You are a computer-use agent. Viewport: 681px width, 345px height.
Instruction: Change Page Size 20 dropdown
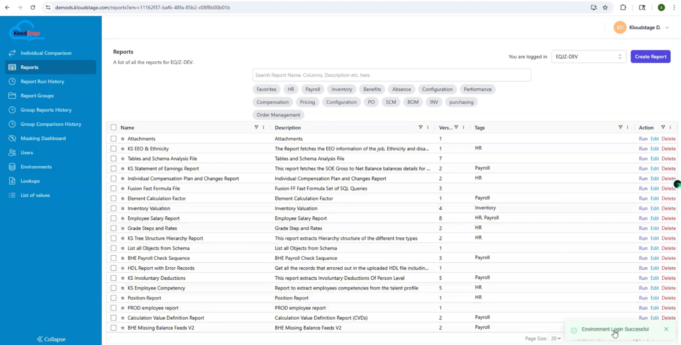click(x=556, y=339)
